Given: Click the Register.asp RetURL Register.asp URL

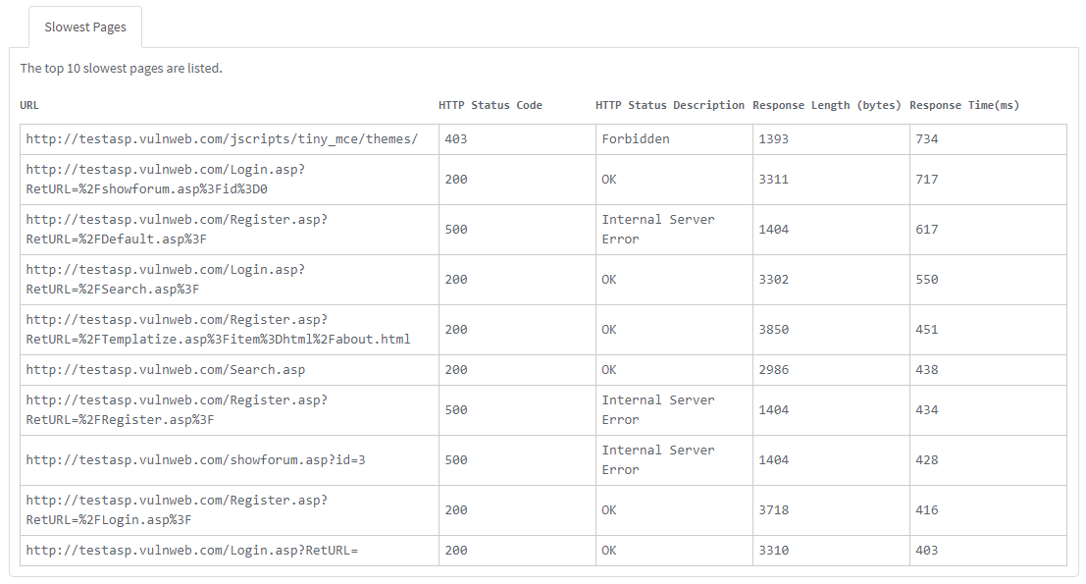Looking at the screenshot, I should pyautogui.click(x=177, y=410).
